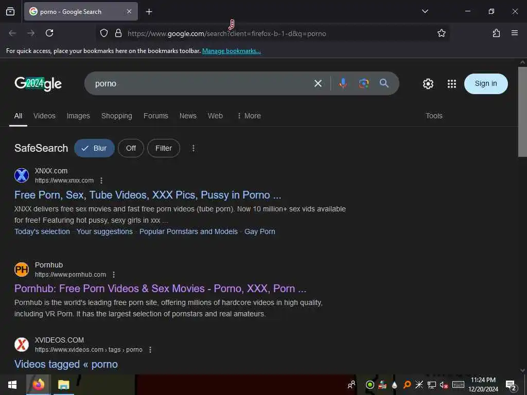527x395 pixels.
Task: Submit search with magnifier icon
Action: pyautogui.click(x=384, y=83)
